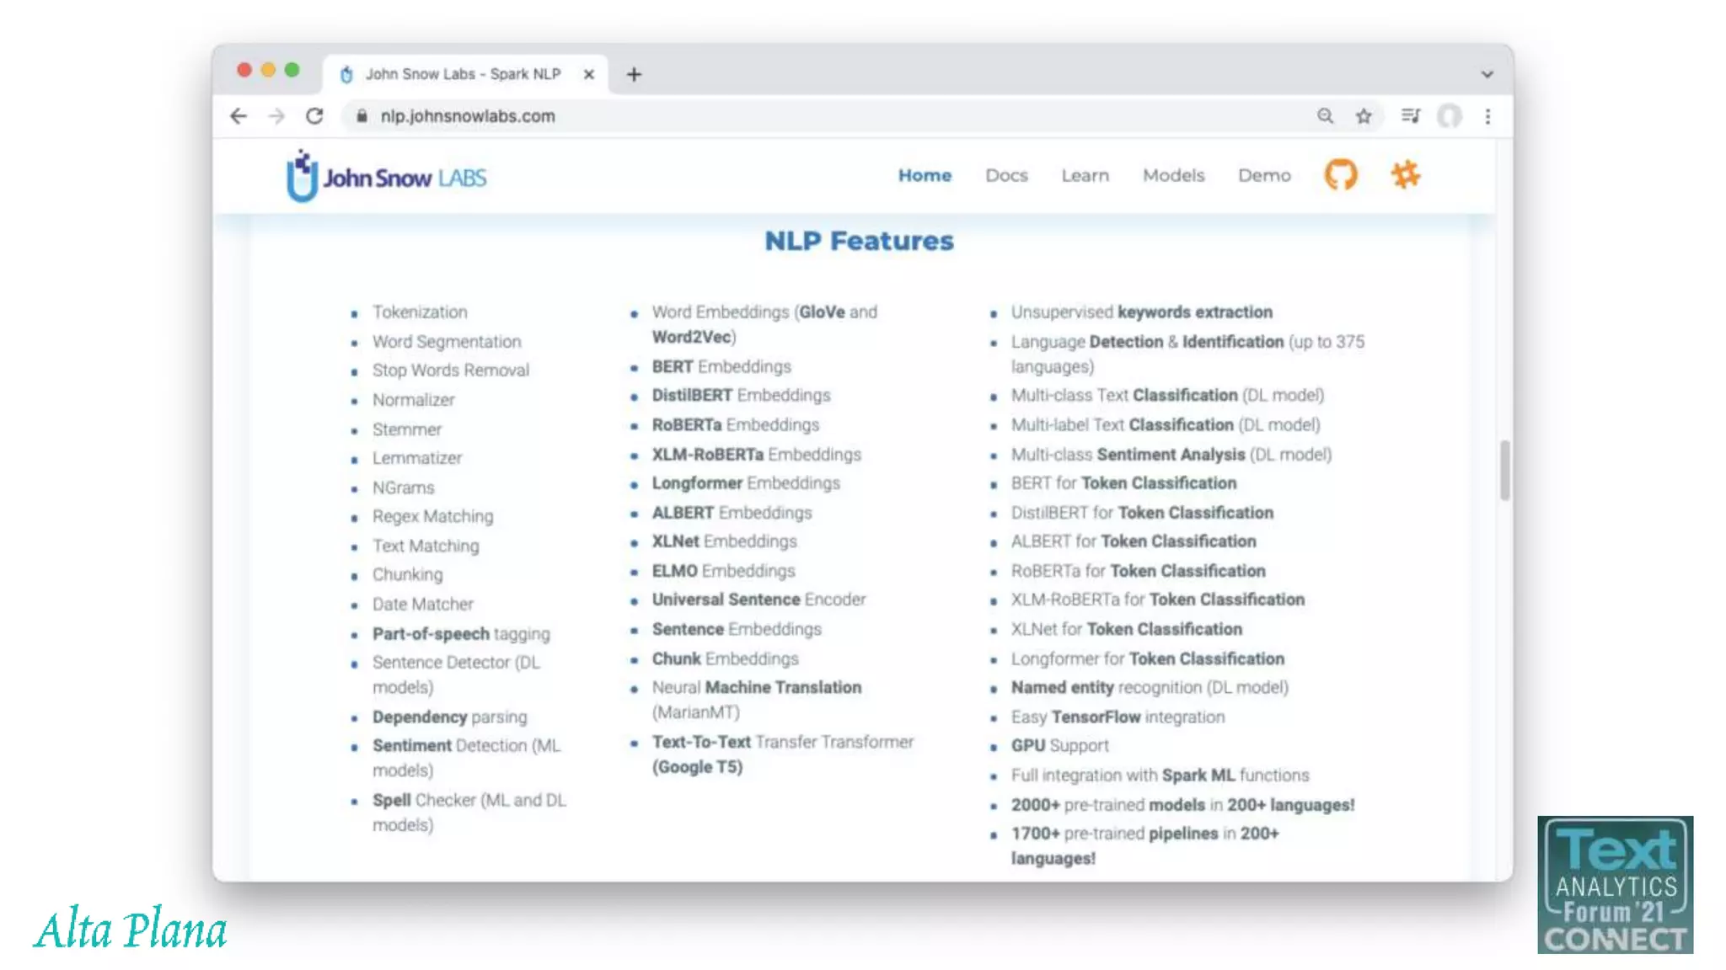Close the John Snow Labs tab

point(589,74)
